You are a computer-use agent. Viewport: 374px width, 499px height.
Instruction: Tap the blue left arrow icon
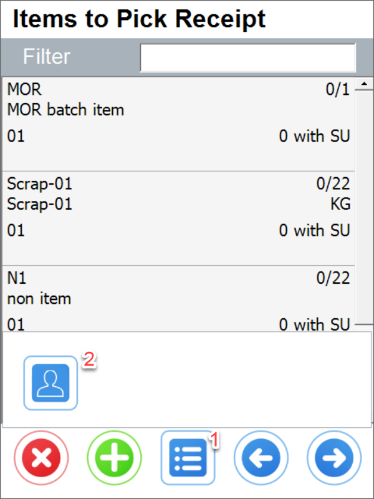pyautogui.click(x=261, y=457)
